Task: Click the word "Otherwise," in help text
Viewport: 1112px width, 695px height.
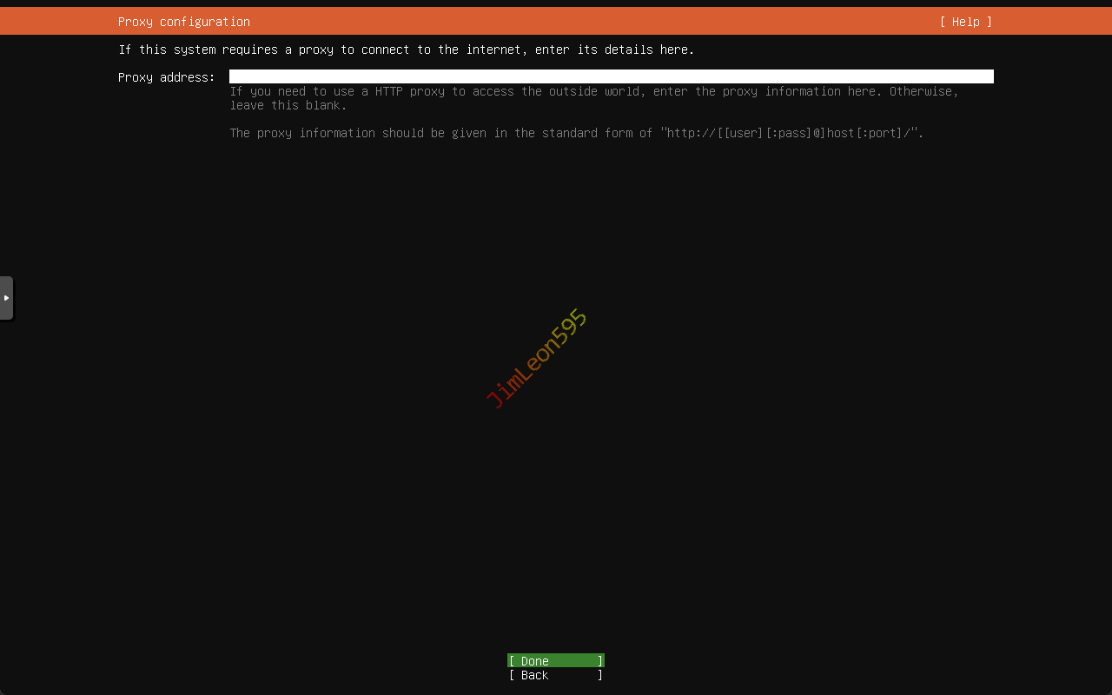Action: [923, 91]
